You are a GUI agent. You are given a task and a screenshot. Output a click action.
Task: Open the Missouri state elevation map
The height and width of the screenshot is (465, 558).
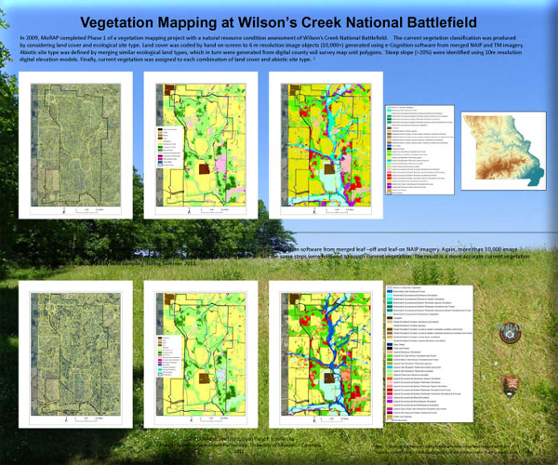[x=503, y=151]
